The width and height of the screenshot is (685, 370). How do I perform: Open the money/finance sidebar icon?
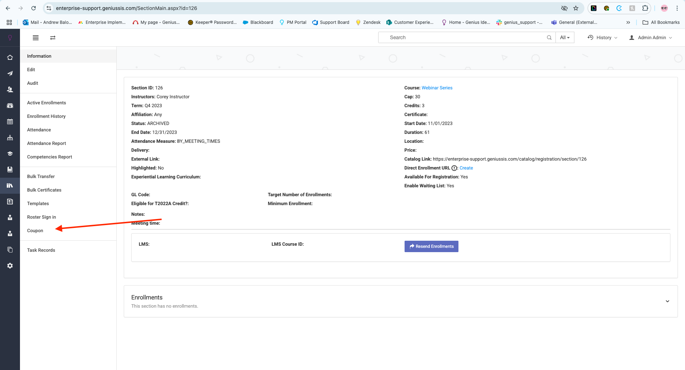[x=10, y=105]
